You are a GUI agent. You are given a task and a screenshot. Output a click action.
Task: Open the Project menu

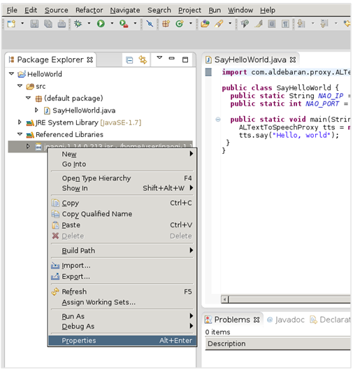click(x=189, y=10)
